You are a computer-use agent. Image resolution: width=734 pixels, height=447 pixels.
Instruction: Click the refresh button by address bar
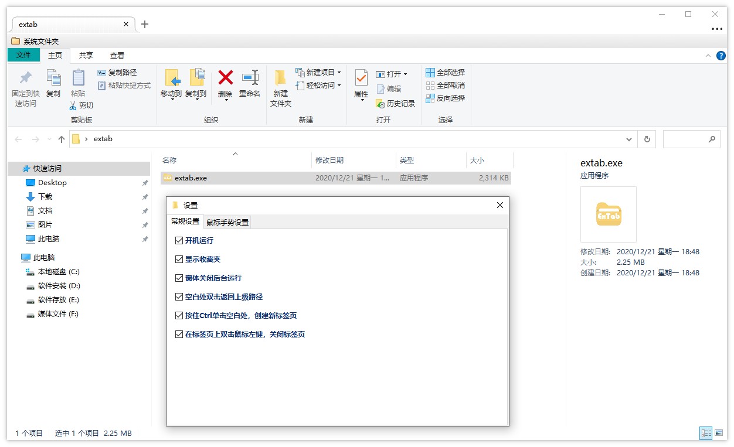click(647, 139)
